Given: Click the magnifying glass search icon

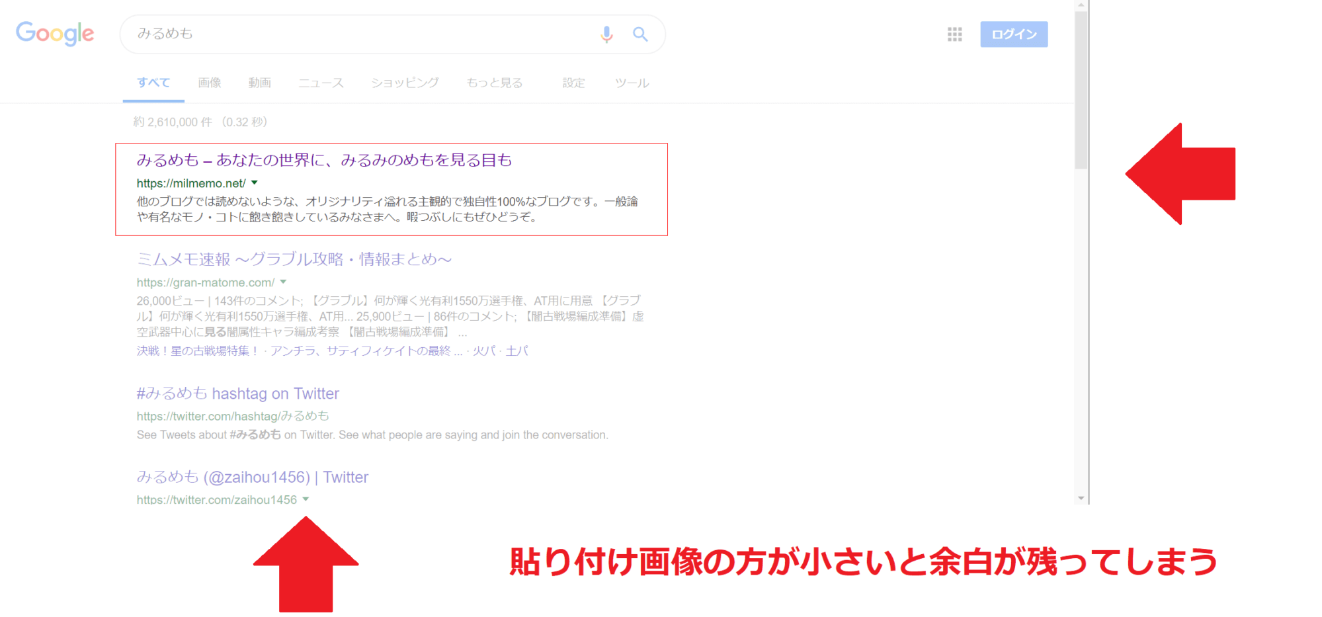Looking at the screenshot, I should (640, 34).
